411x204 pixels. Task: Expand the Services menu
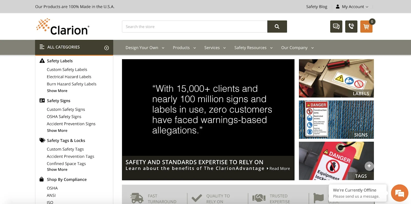coord(215,48)
